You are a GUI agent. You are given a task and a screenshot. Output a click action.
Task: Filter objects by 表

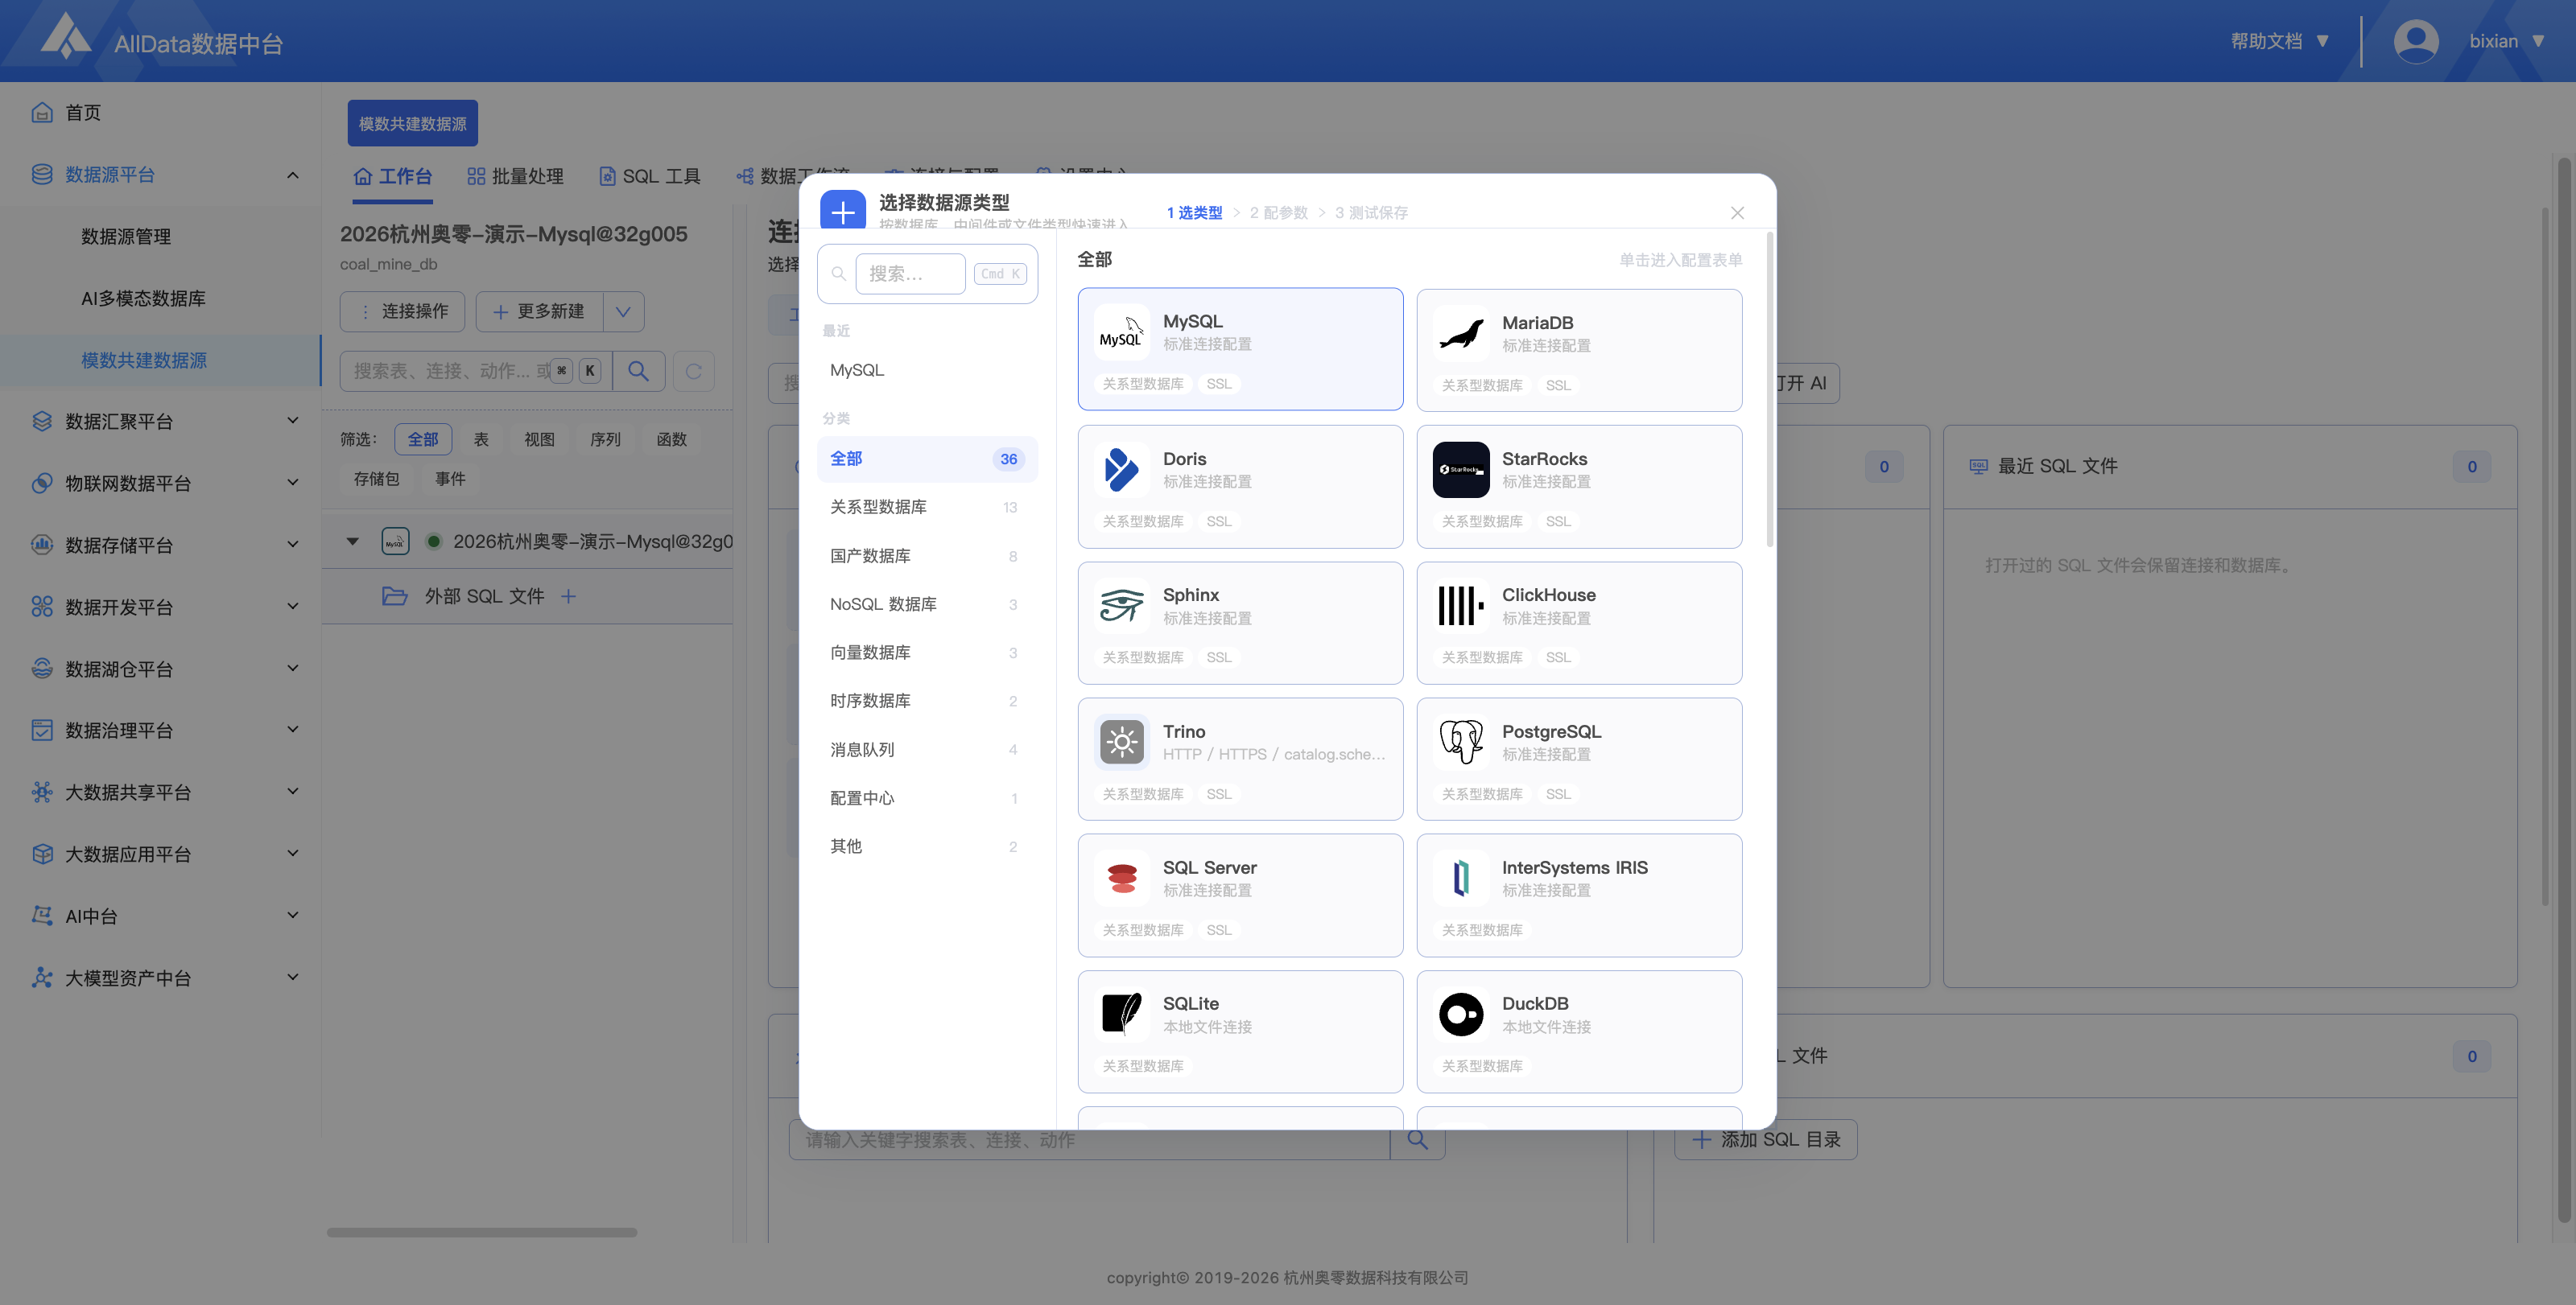pyautogui.click(x=481, y=439)
